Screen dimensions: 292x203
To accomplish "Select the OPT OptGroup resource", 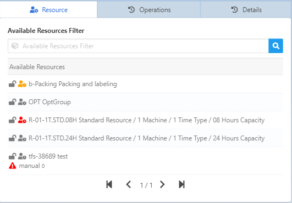I will (145, 102).
